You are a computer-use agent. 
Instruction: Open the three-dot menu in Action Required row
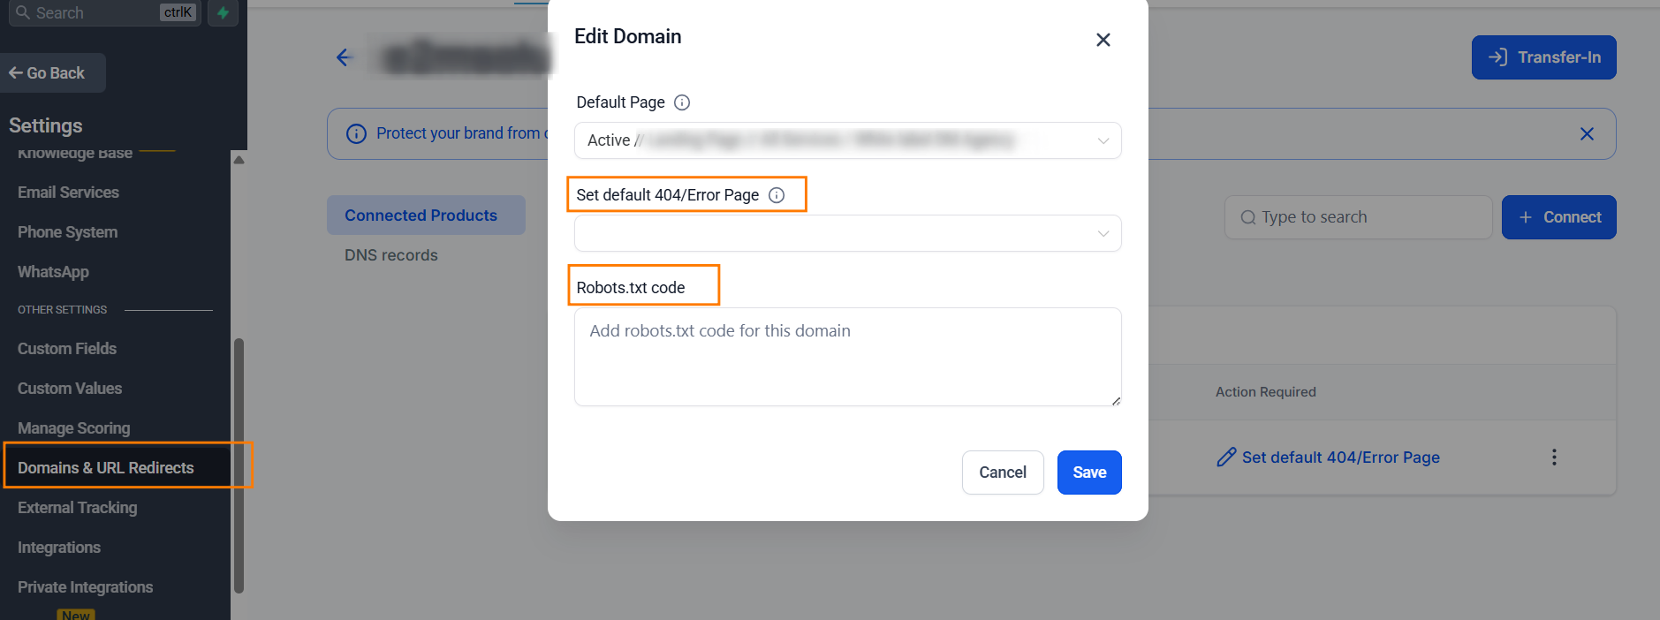pyautogui.click(x=1554, y=457)
